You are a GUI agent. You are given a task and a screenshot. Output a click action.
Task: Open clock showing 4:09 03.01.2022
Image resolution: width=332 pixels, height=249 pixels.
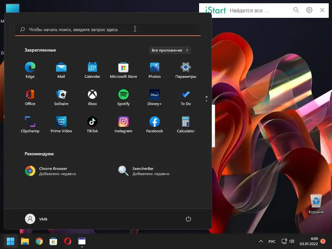pos(309,241)
